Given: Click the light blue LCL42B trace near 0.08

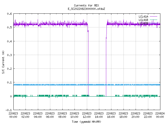Looking at the screenshot, I should 87,85.
